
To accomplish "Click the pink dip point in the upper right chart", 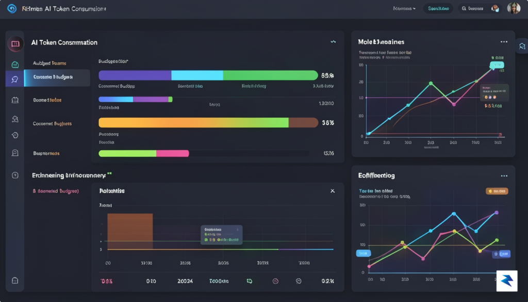I will [454, 104].
